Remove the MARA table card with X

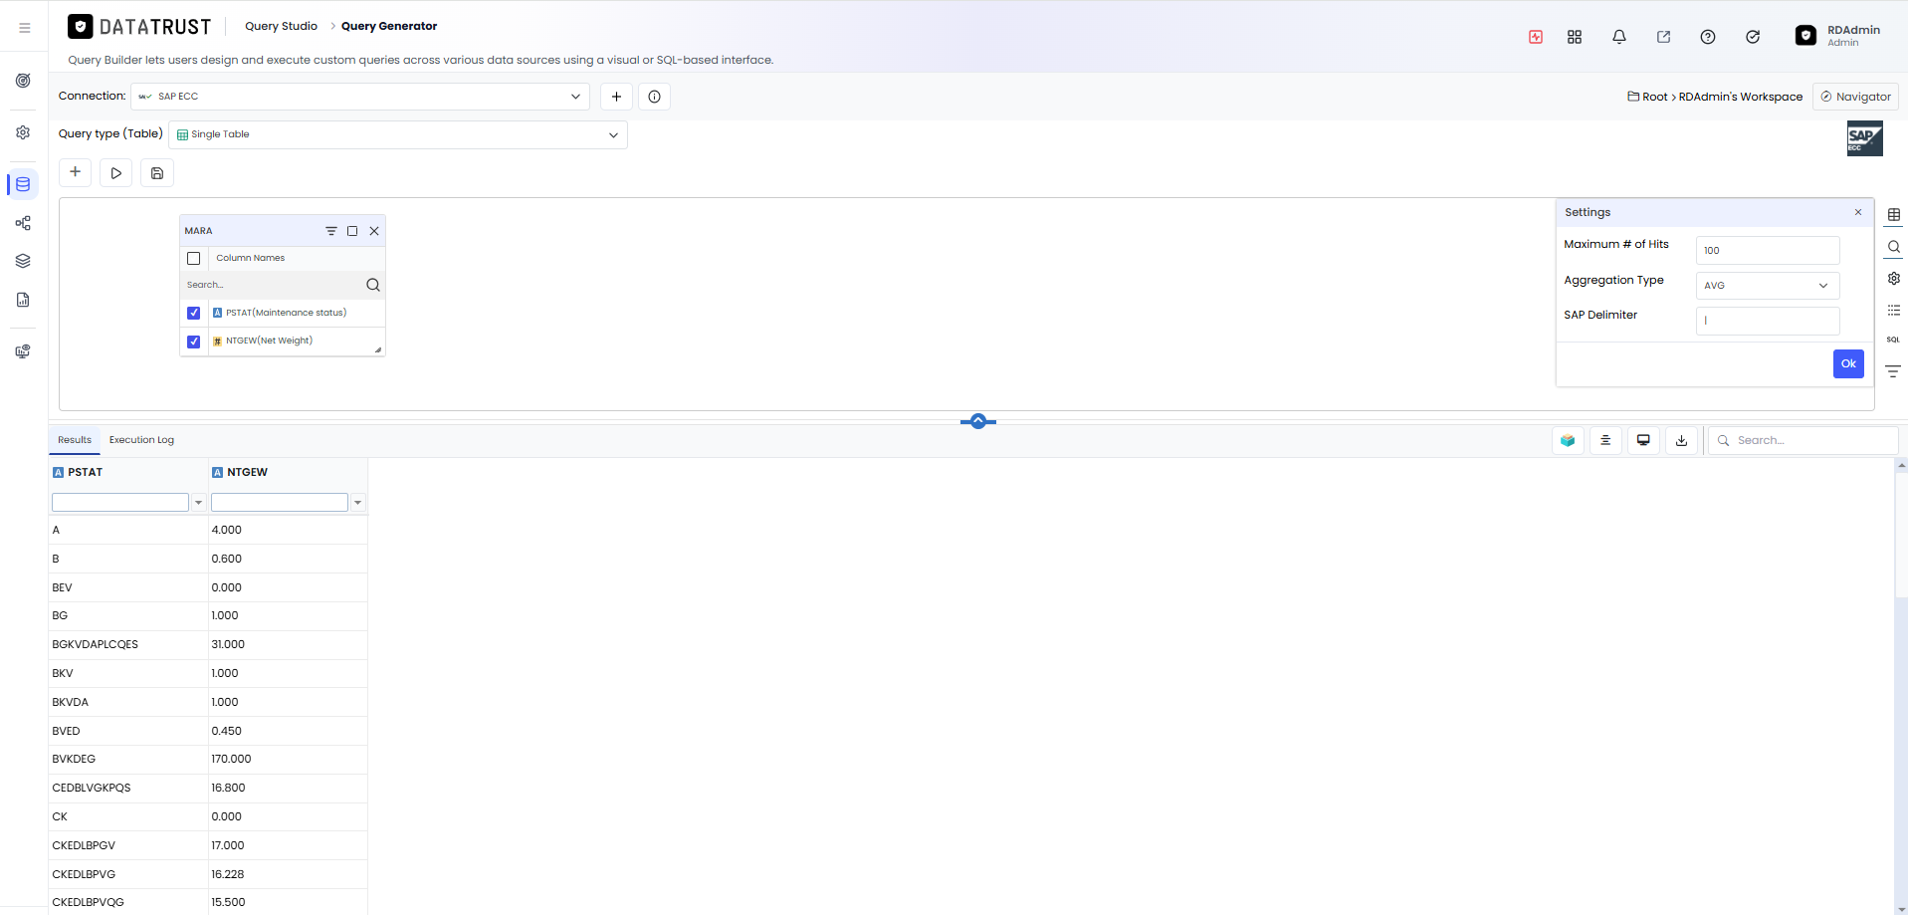(x=374, y=231)
